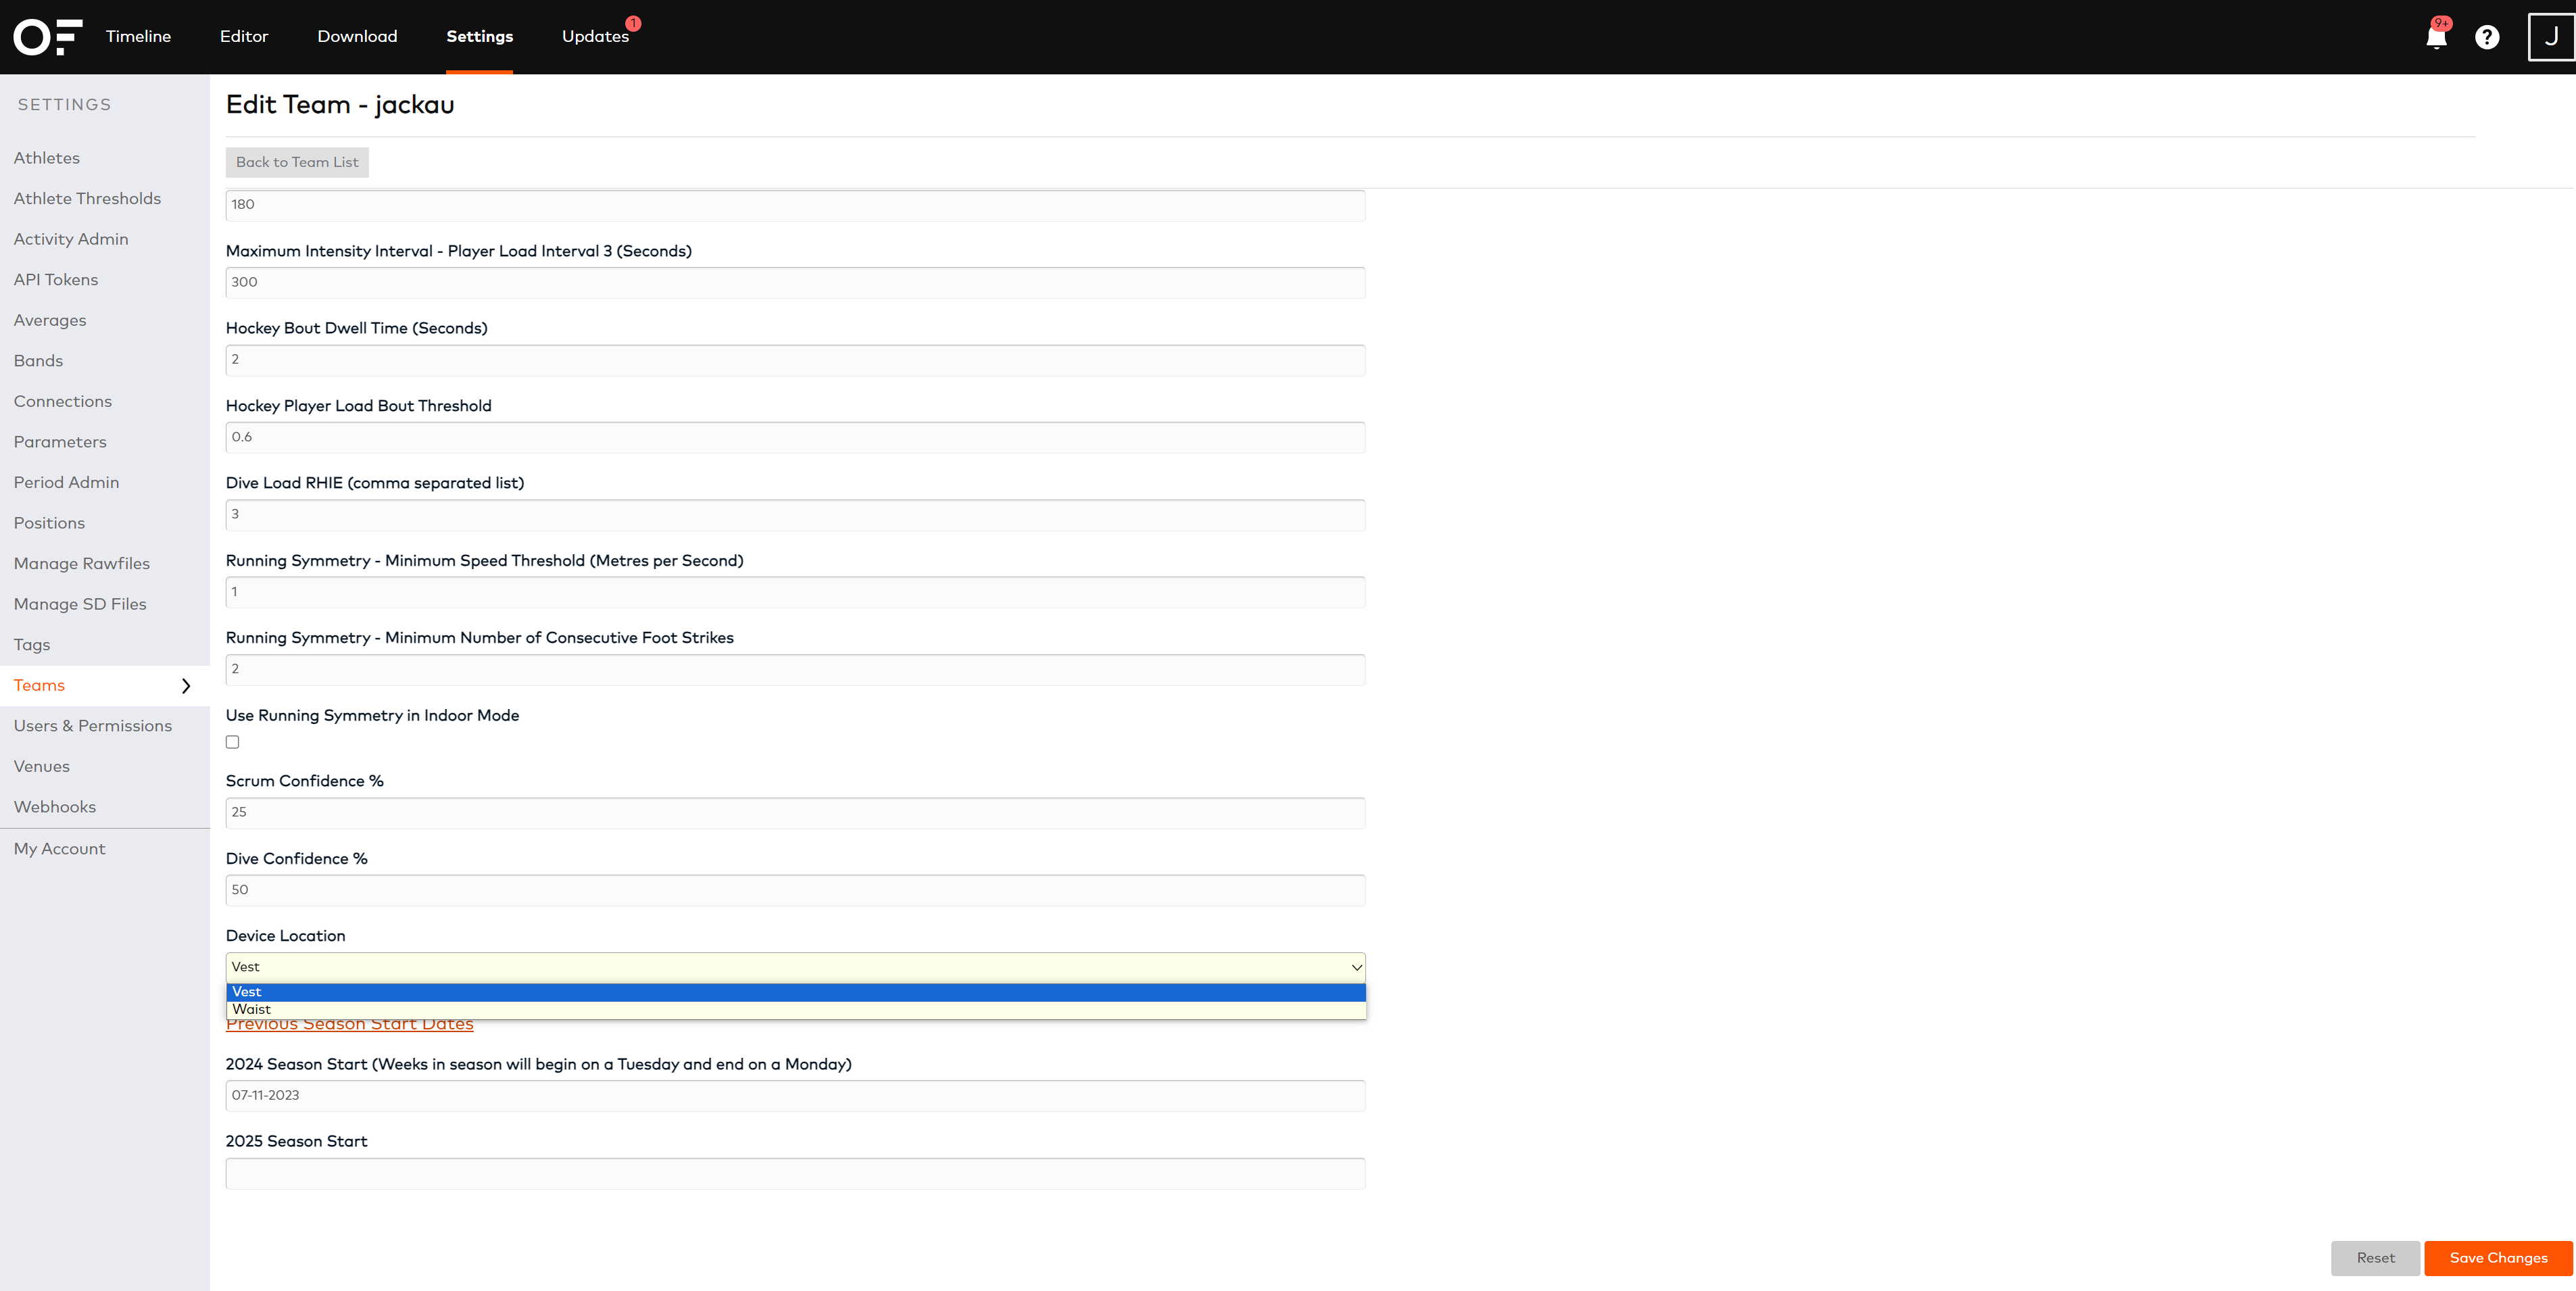This screenshot has height=1291, width=2576.
Task: Select Waist option in dropdown list
Action: click(795, 1009)
